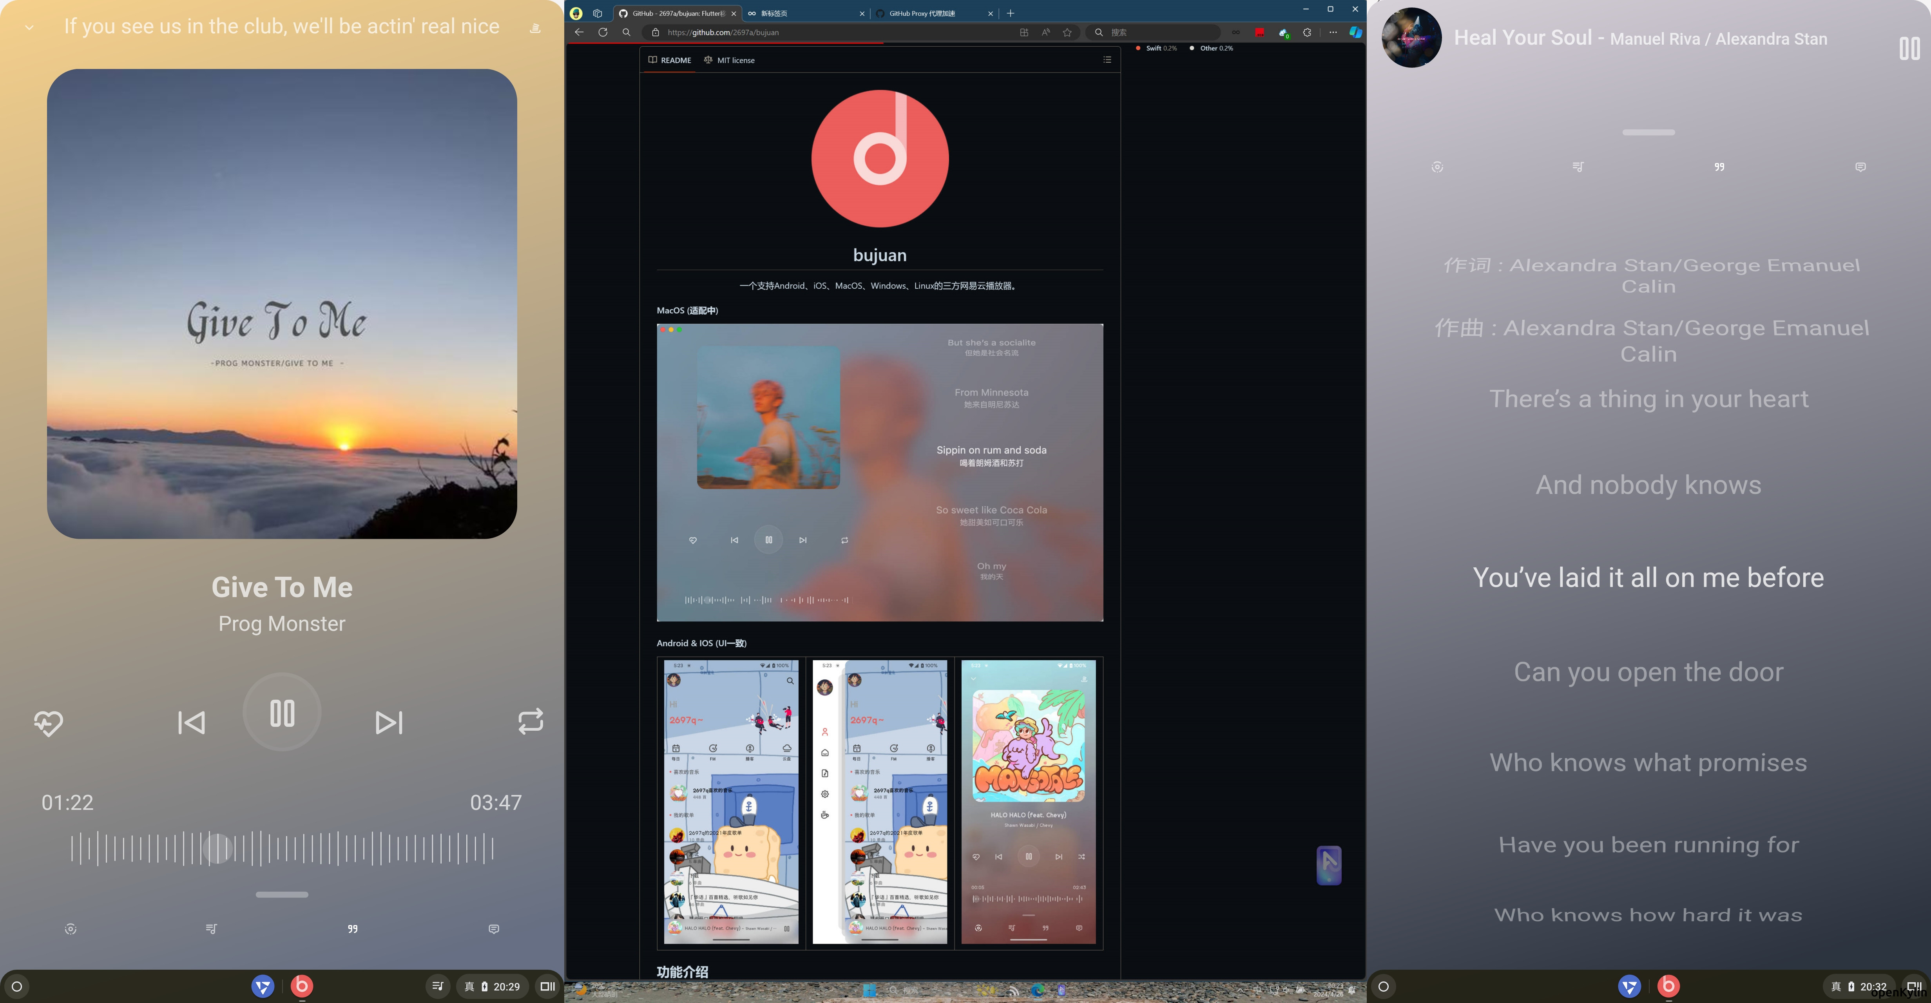1931x1003 pixels.
Task: Toggle repeat mode in the left player
Action: (x=530, y=722)
